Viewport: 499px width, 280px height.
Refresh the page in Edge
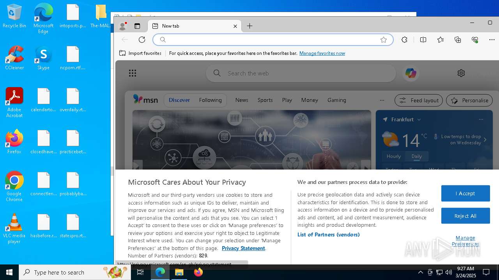pos(142,40)
